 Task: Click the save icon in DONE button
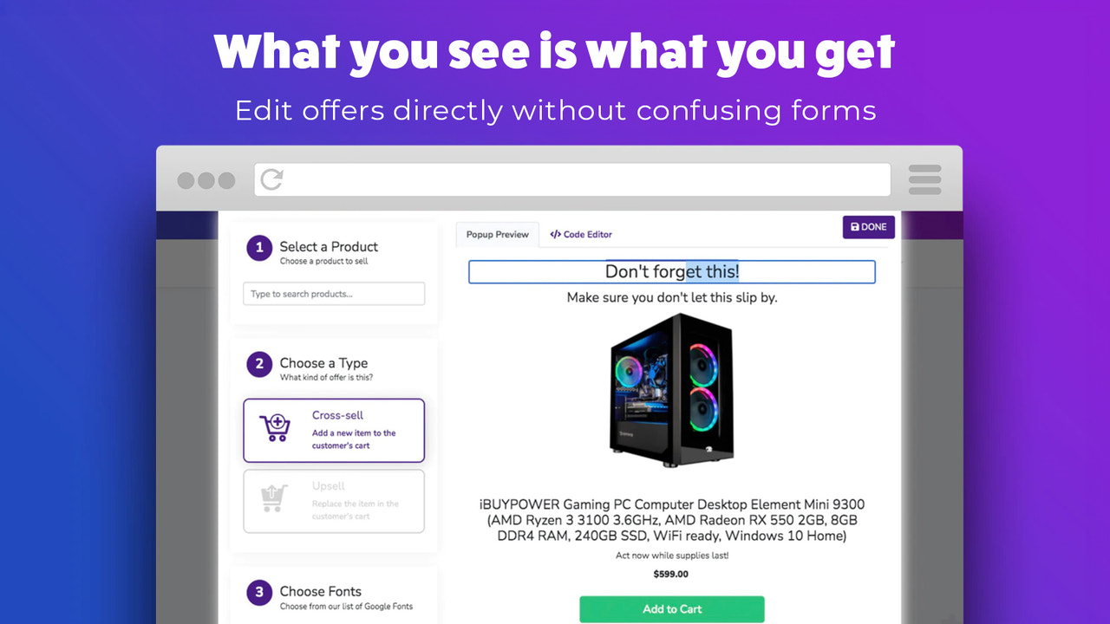(855, 227)
